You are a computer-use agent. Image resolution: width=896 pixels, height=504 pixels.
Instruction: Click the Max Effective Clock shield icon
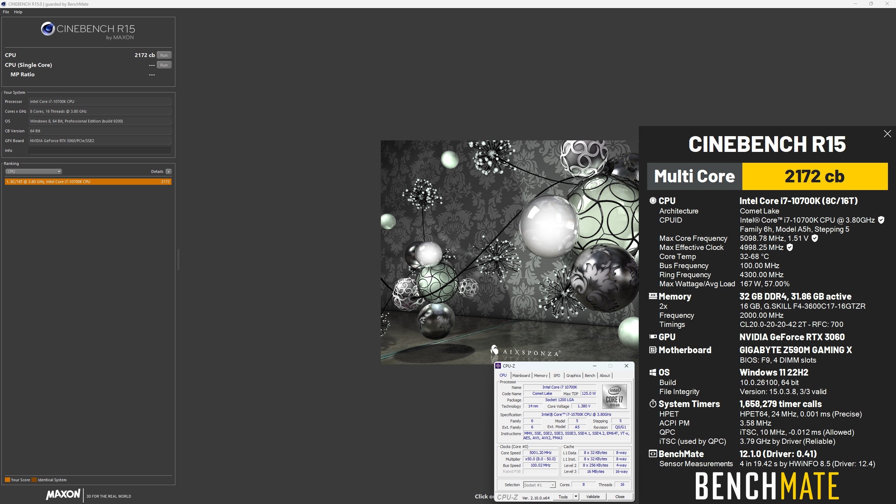tap(790, 247)
